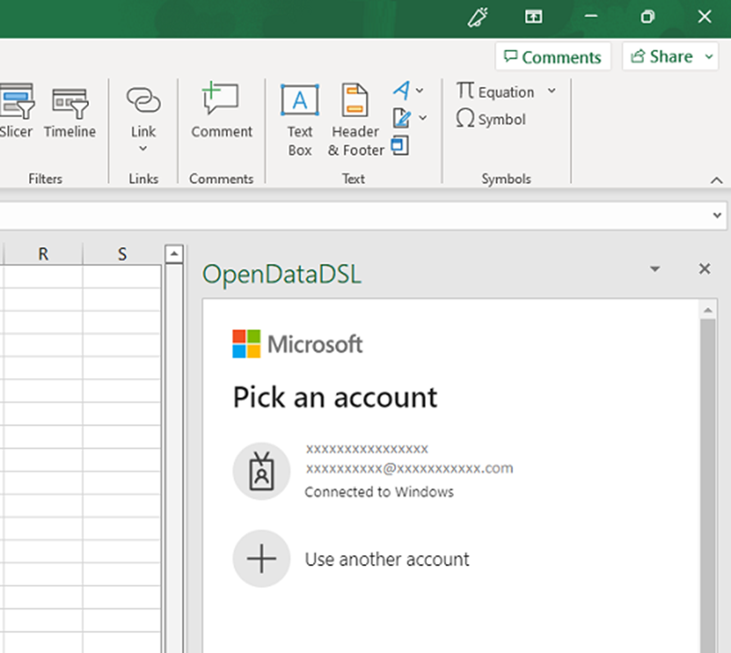The image size is (731, 653).
Task: Open Header & Footer
Action: tap(356, 120)
